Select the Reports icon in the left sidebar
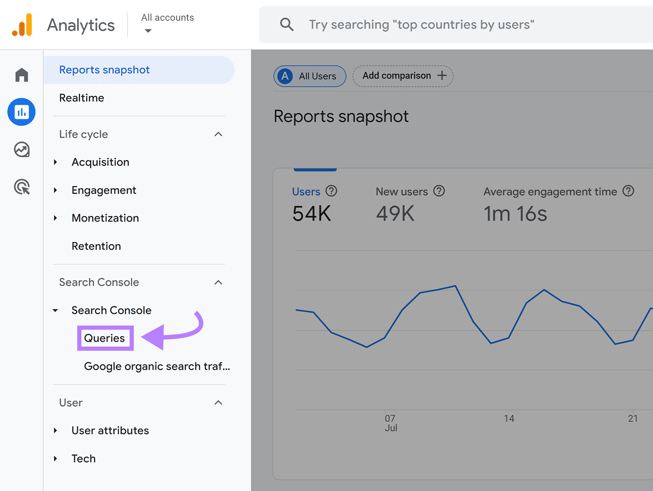The height and width of the screenshot is (491, 653). pos(21,111)
